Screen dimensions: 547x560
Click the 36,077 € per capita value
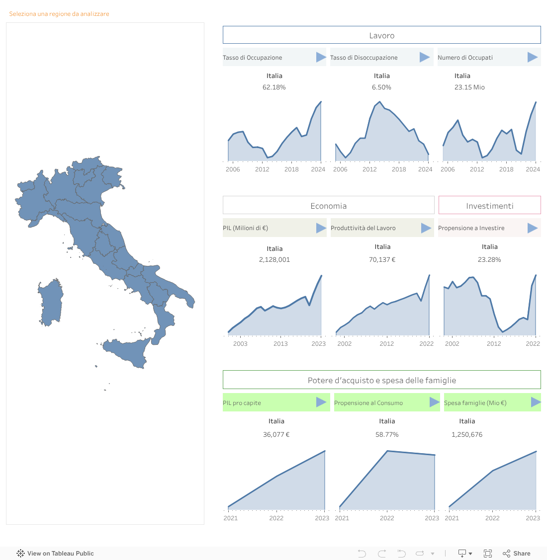(x=276, y=434)
